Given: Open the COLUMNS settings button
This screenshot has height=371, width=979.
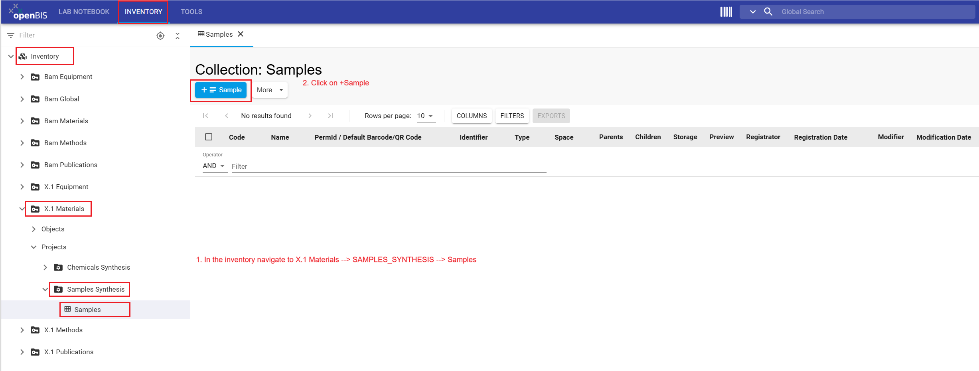Looking at the screenshot, I should [x=472, y=116].
